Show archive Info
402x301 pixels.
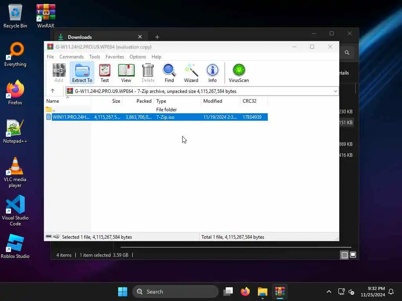coord(212,73)
